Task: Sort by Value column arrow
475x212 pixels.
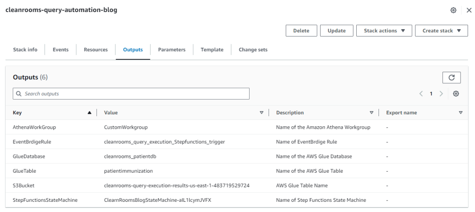Action: click(x=262, y=112)
